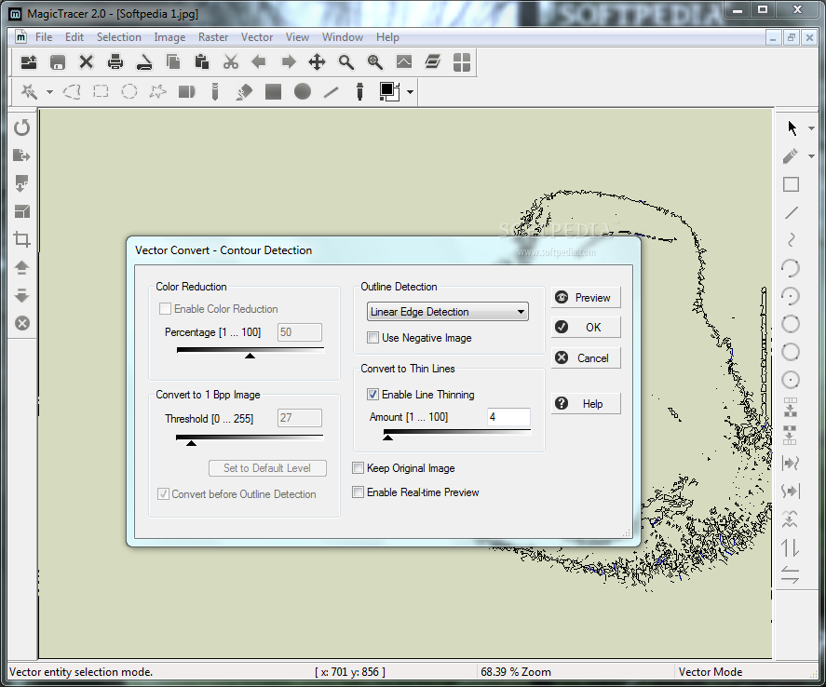
Task: Expand the pencil tool dropdown arrow on right
Action: (x=811, y=156)
